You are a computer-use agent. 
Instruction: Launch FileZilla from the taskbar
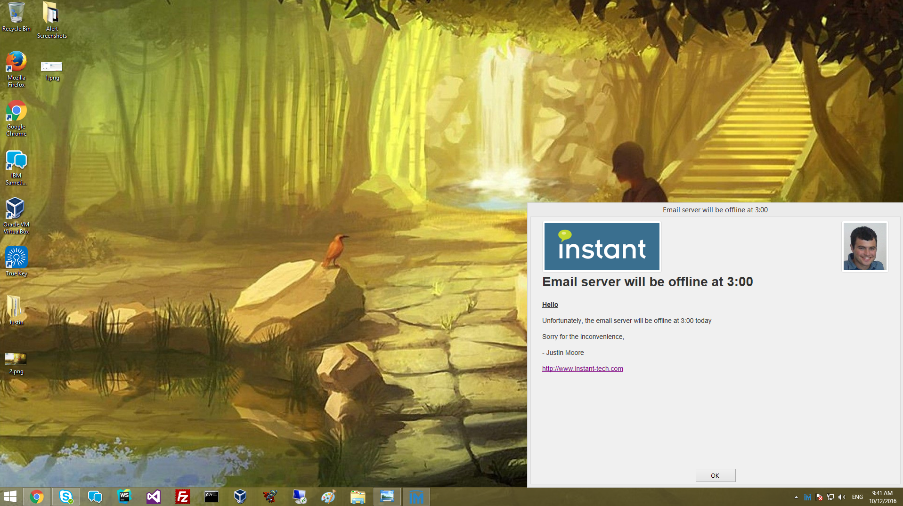click(x=183, y=497)
